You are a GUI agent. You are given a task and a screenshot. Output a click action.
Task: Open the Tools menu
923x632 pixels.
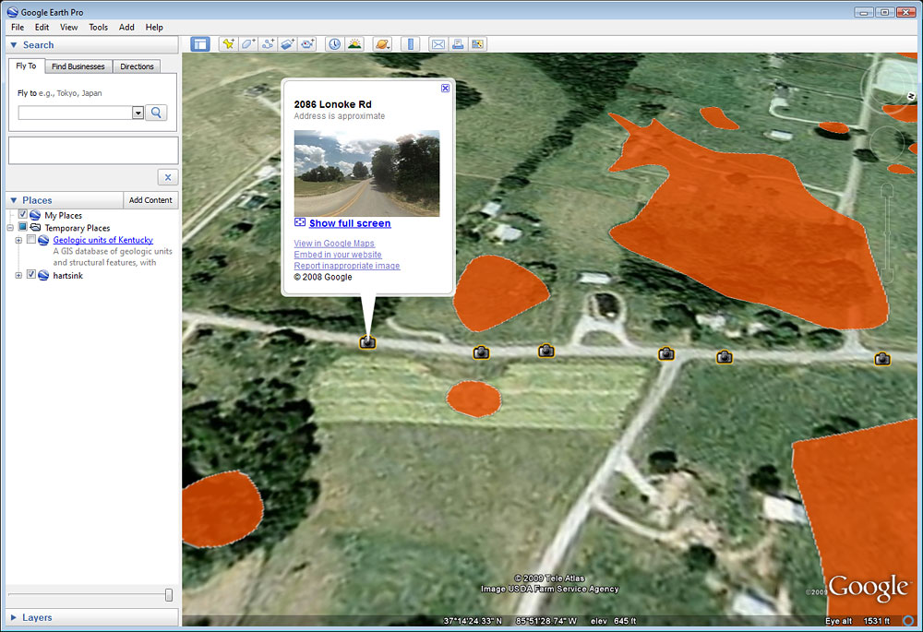click(x=99, y=27)
